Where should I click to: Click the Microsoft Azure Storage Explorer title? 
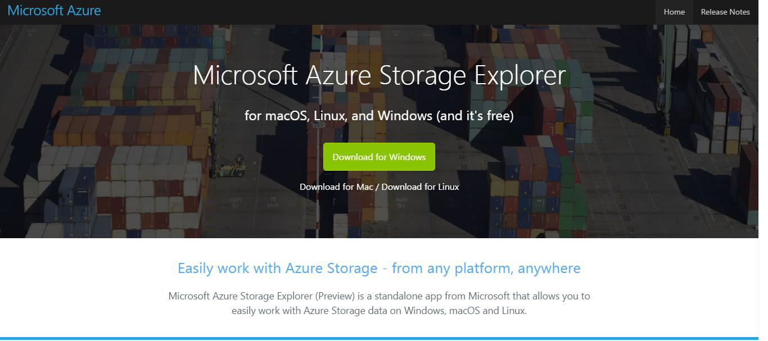point(379,75)
